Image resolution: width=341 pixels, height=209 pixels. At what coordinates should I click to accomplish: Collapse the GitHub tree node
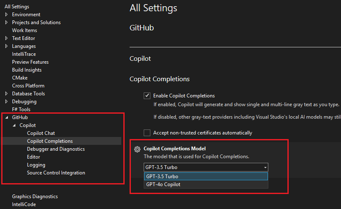(7, 117)
